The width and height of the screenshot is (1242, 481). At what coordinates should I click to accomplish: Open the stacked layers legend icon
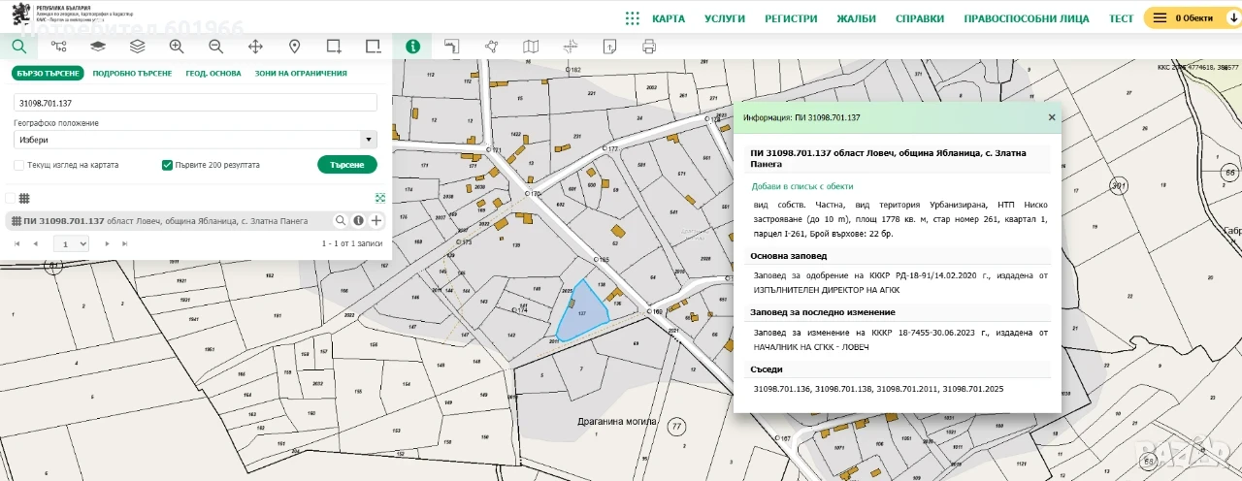pyautogui.click(x=137, y=46)
